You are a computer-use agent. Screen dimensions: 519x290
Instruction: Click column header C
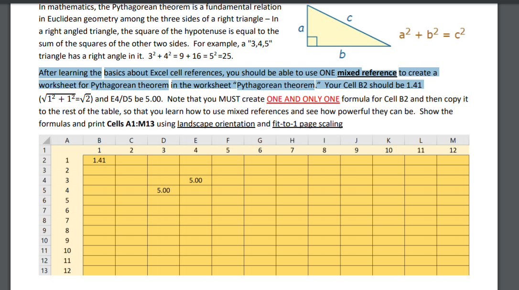[x=131, y=140]
